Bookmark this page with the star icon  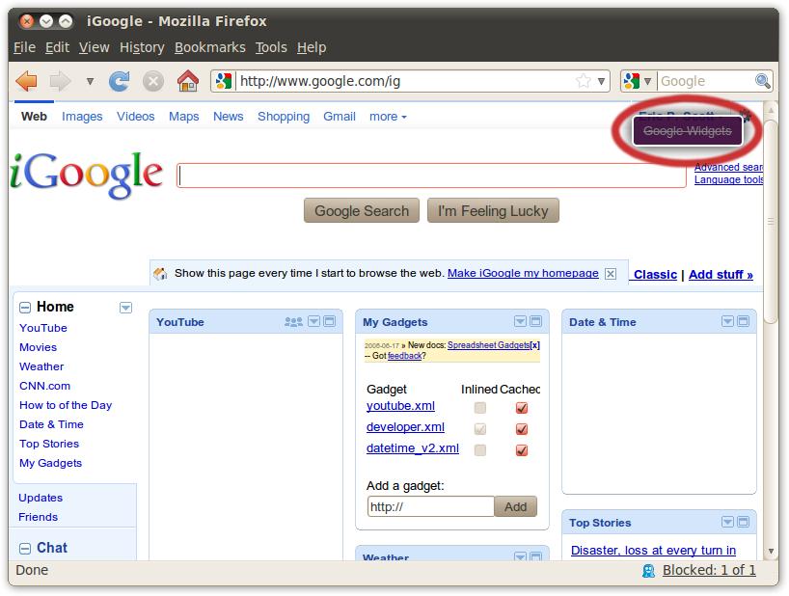[x=584, y=81]
